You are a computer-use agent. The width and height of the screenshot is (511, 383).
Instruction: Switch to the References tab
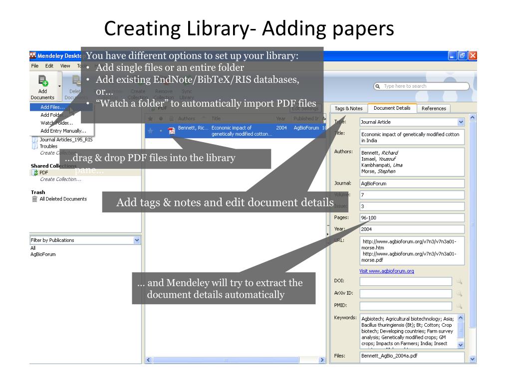pos(434,108)
